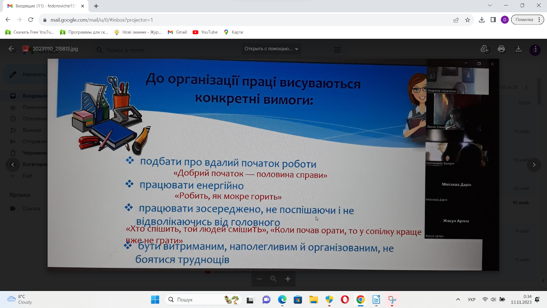Bookmark this page with star icon
Screen dimensions: 547x308
tap(468, 20)
